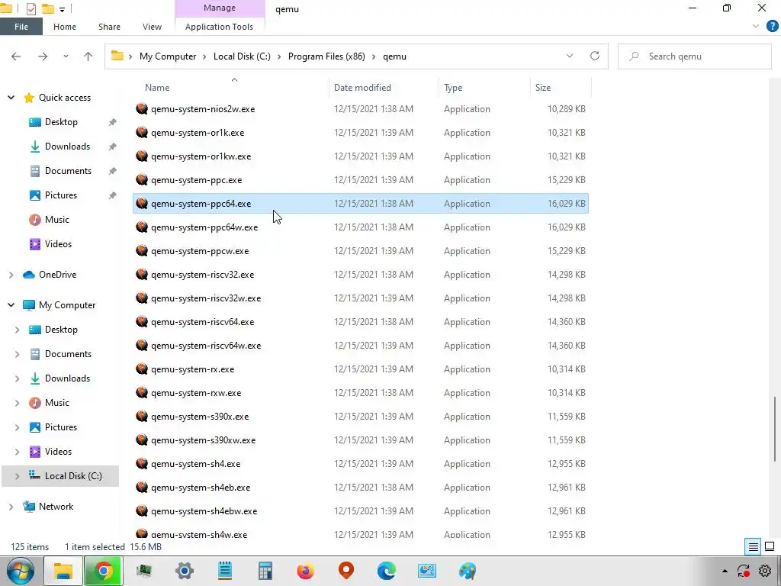Go up one folder level
Viewport: 781px width, 586px height.
pos(88,56)
